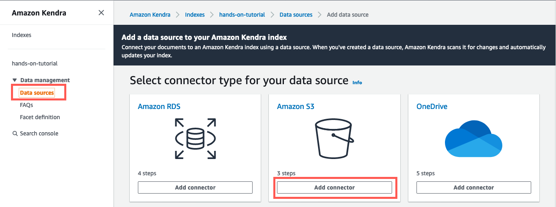The width and height of the screenshot is (556, 207).
Task: Open FAQs under Data management
Action: tap(26, 105)
